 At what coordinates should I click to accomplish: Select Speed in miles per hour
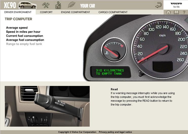coord(23,32)
